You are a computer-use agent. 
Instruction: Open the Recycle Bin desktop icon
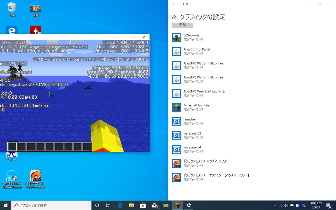click(11, 9)
